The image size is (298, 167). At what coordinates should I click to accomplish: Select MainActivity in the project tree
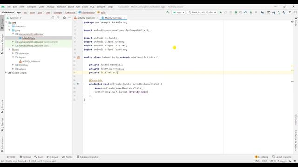(x=29, y=38)
